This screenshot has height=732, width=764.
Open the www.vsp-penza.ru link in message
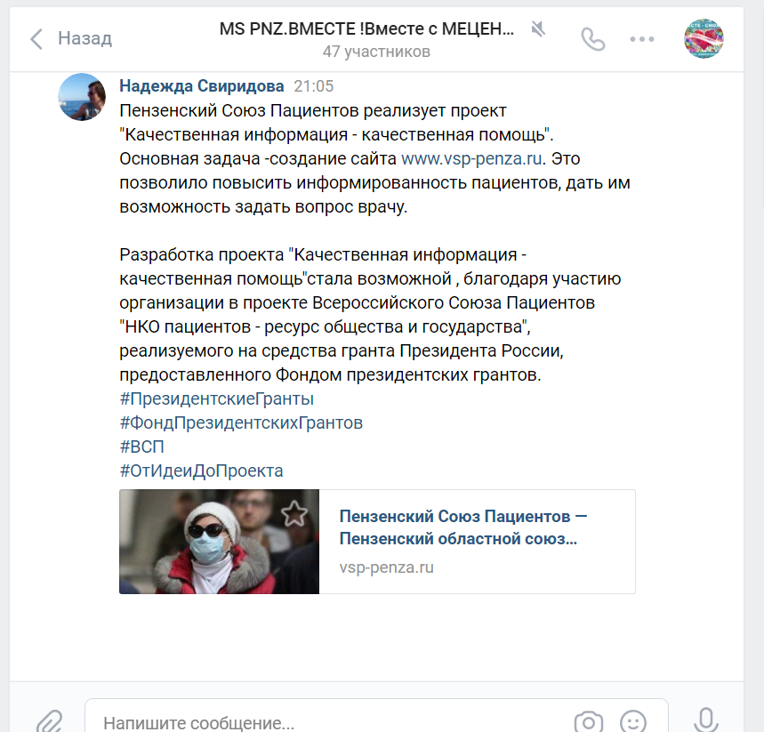click(x=471, y=159)
